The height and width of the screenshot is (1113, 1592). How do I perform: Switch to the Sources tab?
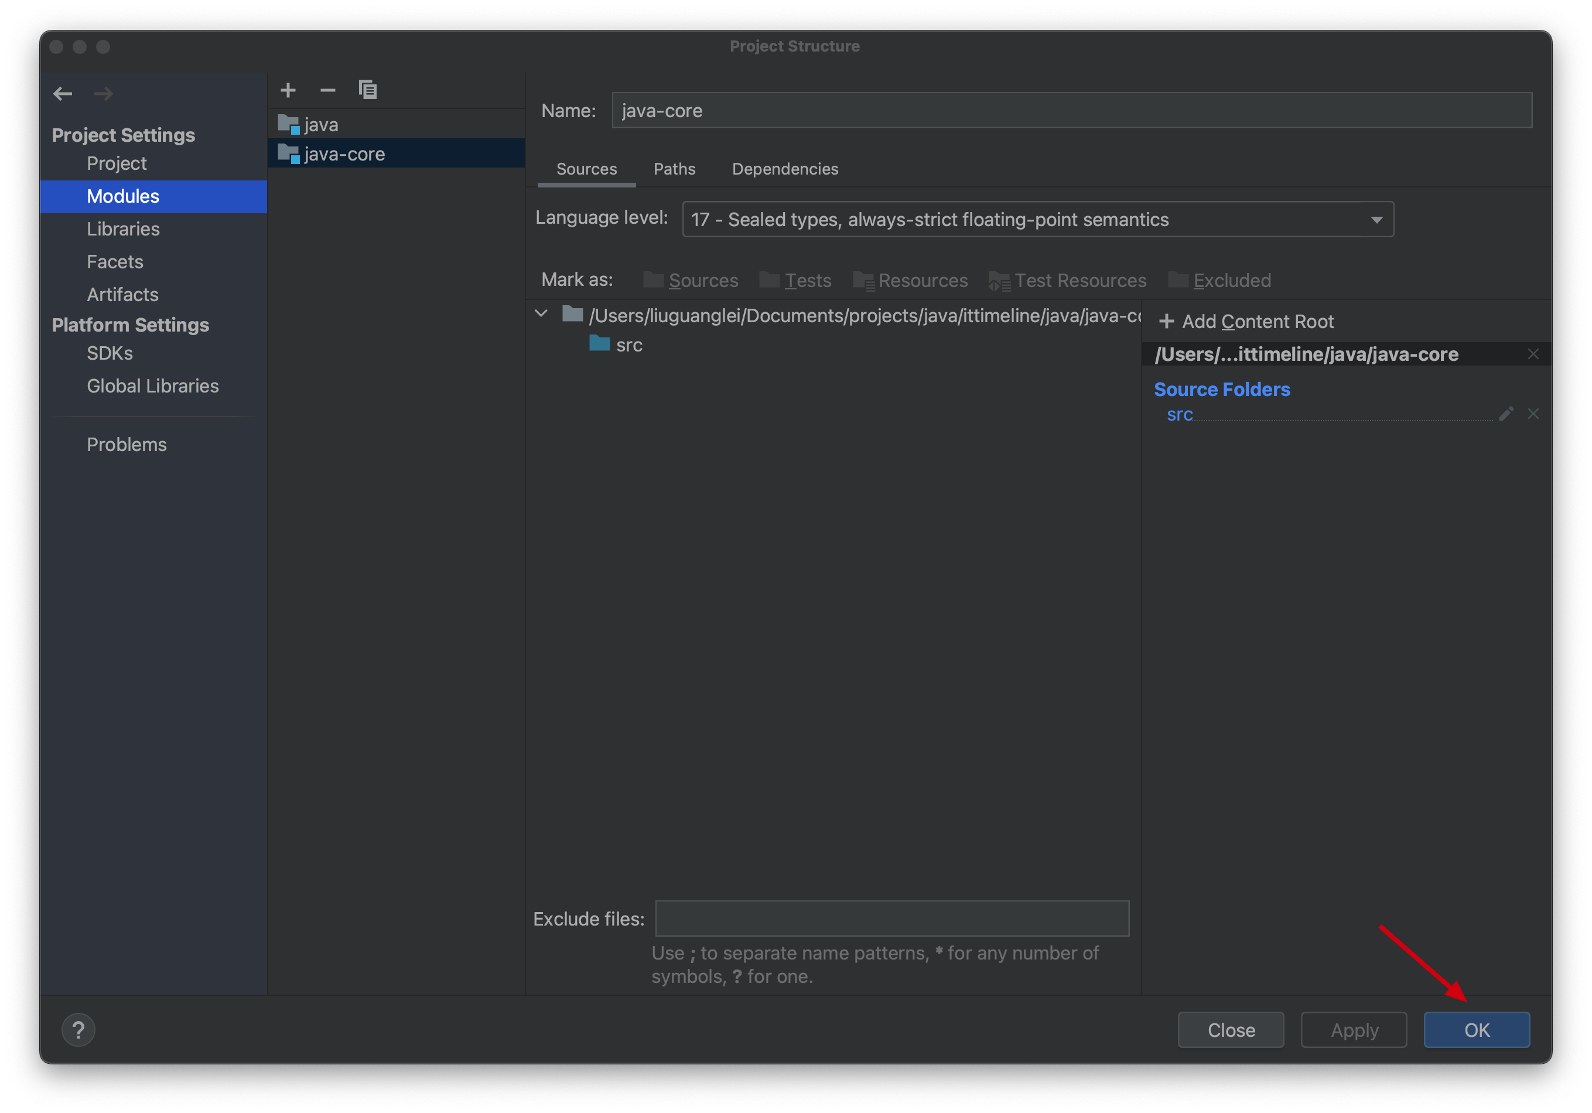(586, 169)
